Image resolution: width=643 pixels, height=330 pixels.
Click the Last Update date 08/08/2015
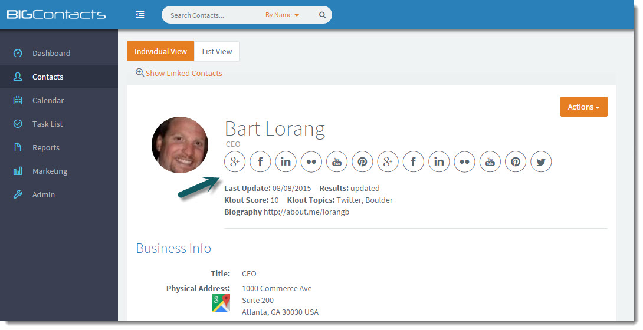tap(291, 189)
